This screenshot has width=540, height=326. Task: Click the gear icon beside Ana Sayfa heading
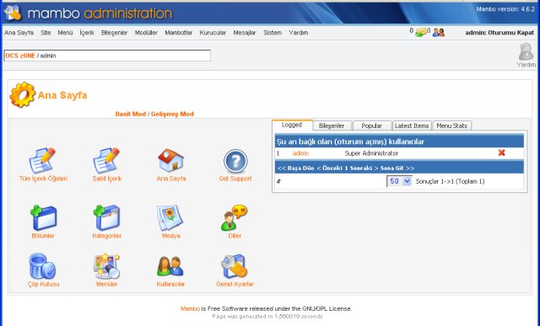click(23, 95)
